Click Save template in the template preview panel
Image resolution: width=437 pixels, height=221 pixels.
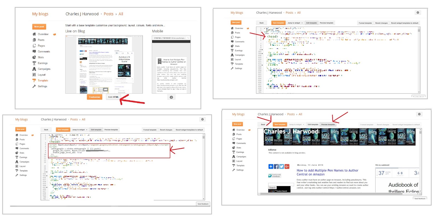pos(280,125)
